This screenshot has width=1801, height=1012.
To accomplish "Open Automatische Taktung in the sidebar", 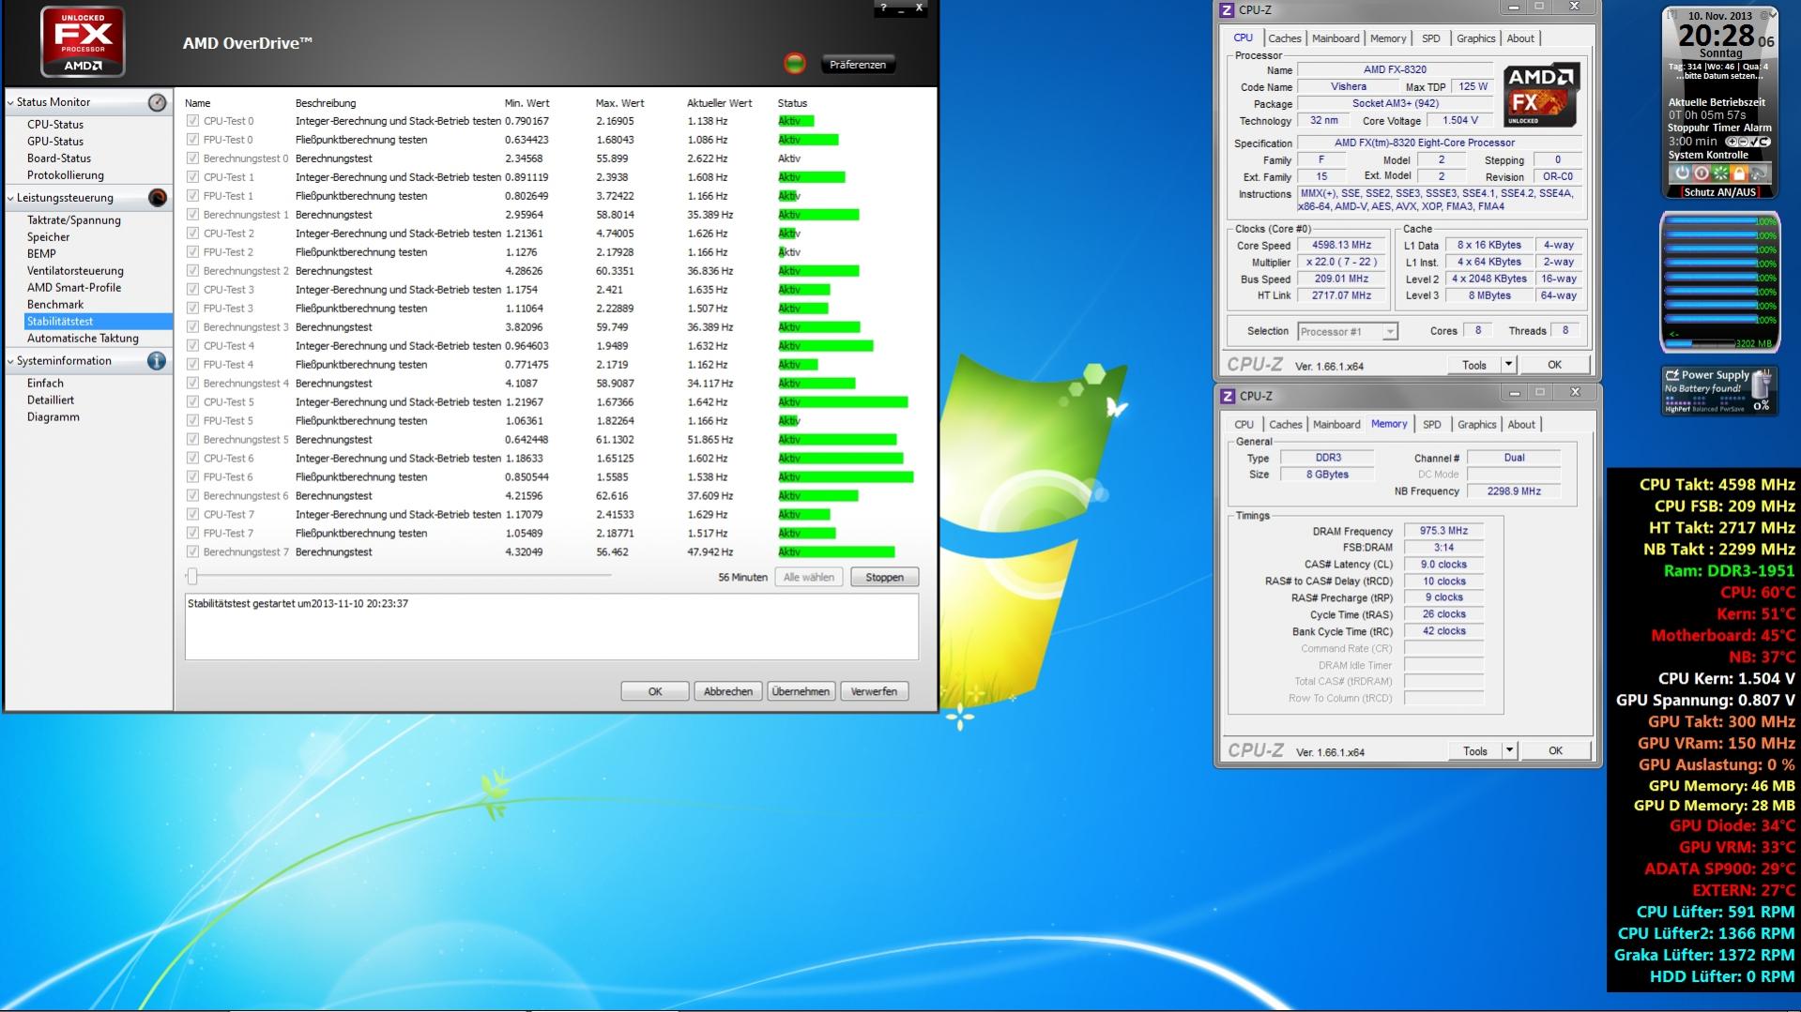I will point(83,339).
